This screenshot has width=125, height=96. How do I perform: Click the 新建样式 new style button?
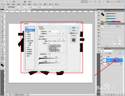[74, 33]
